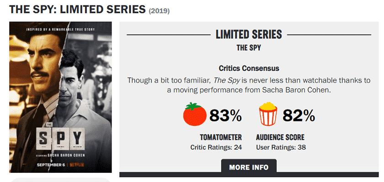The image size is (384, 182).
Task: Click September 6 date on the poster
Action: click(x=51, y=165)
